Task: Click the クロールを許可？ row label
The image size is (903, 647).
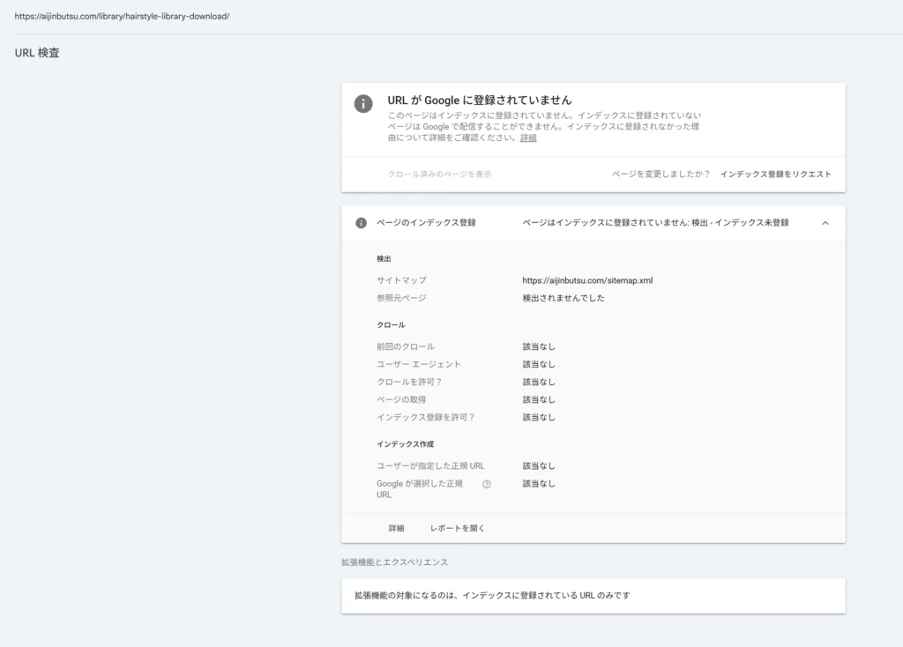Action: click(x=409, y=382)
